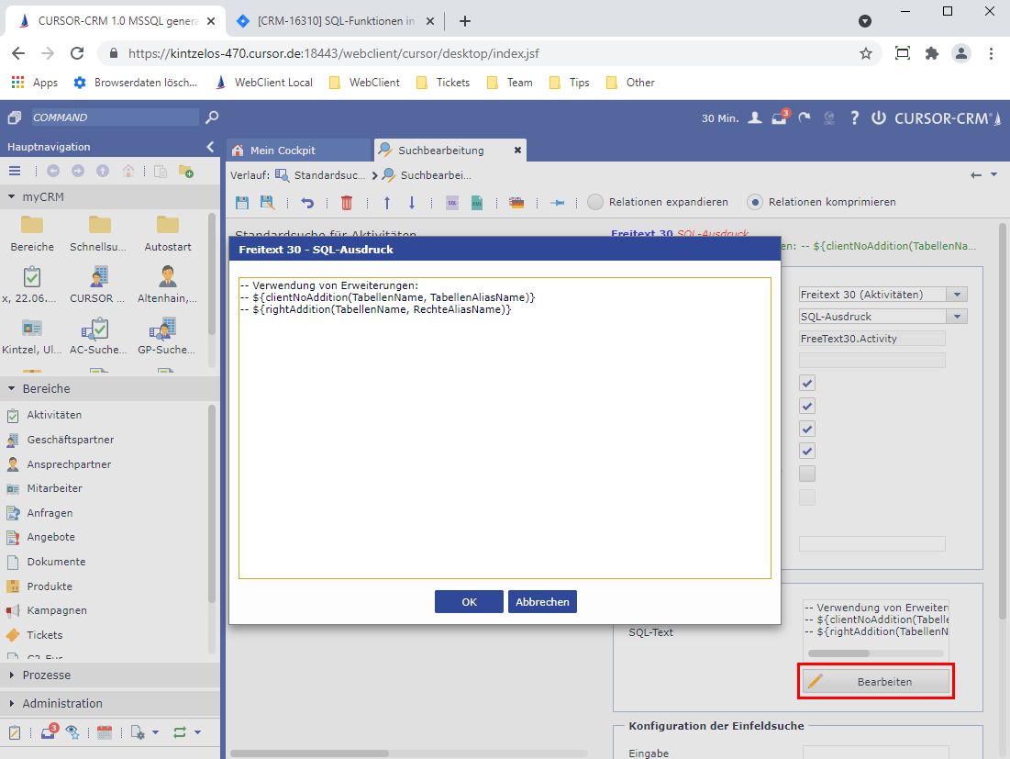Switch to the Mein Cockpit tab
Screen dimensions: 1010x759
point(283,151)
